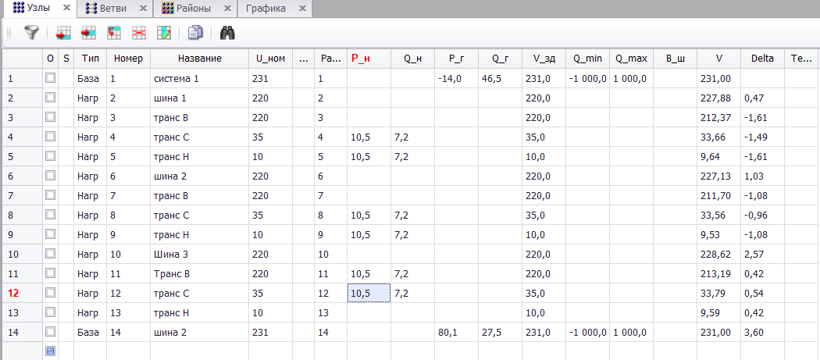Image resolution: width=820 pixels, height=360 pixels.
Task: Toggle the O checkbox for система 1
Action: coord(51,78)
